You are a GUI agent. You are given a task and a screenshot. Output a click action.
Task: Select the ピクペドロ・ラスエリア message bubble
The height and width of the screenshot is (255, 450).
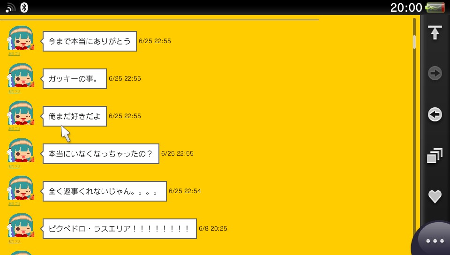pyautogui.click(x=120, y=229)
